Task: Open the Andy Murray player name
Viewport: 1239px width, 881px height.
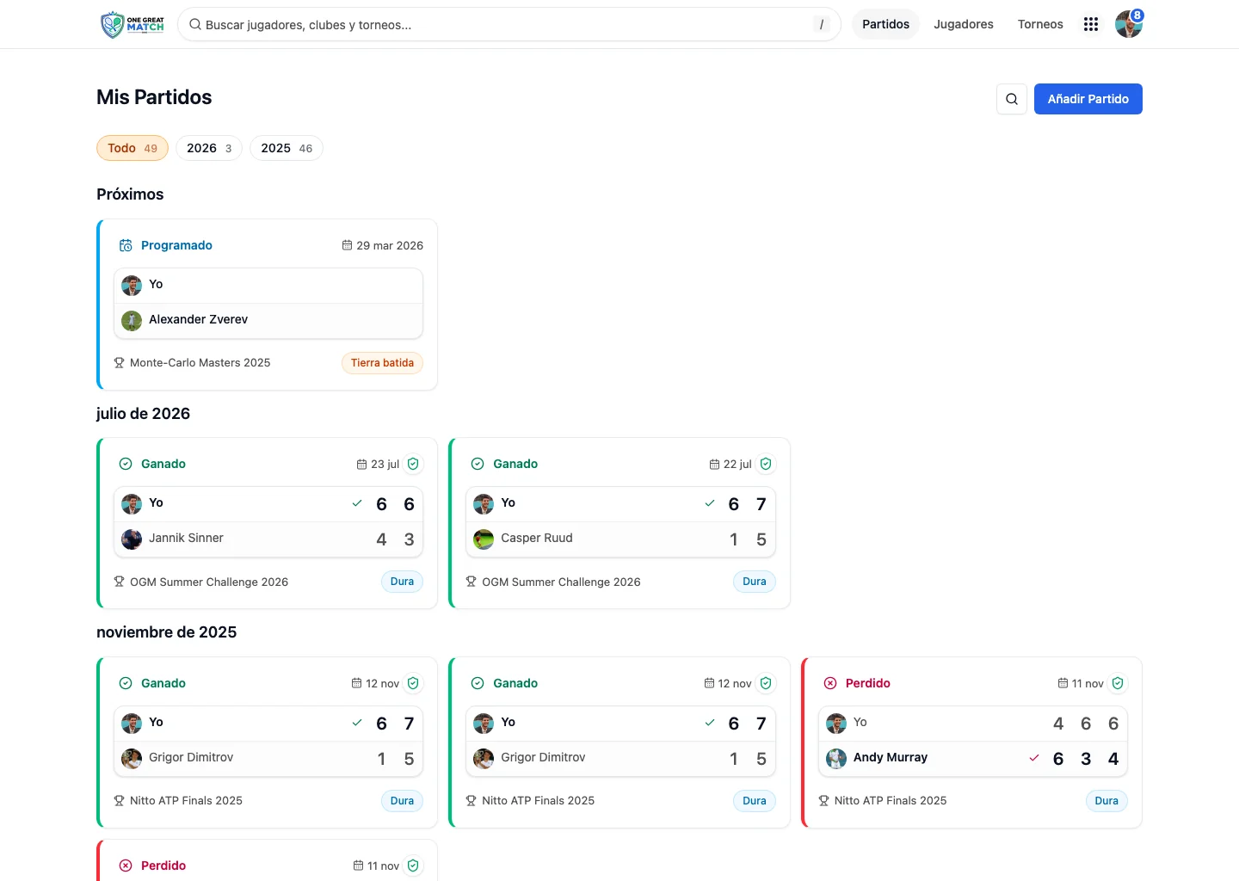Action: click(891, 757)
